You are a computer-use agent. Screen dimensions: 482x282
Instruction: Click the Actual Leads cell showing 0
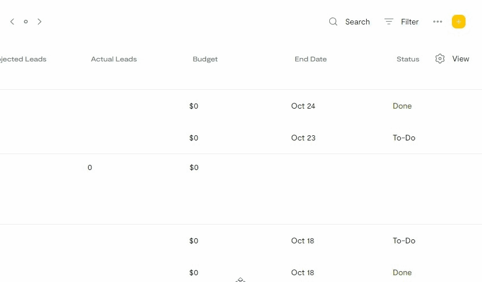[x=90, y=168]
